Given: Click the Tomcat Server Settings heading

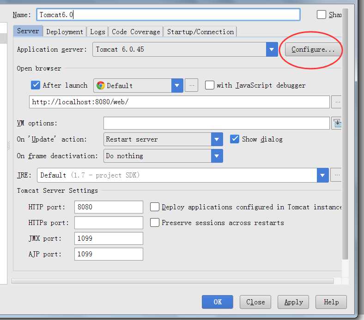Looking at the screenshot, I should [57, 191].
